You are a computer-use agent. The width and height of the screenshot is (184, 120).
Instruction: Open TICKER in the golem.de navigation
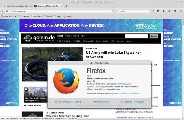pyautogui.click(x=68, y=36)
